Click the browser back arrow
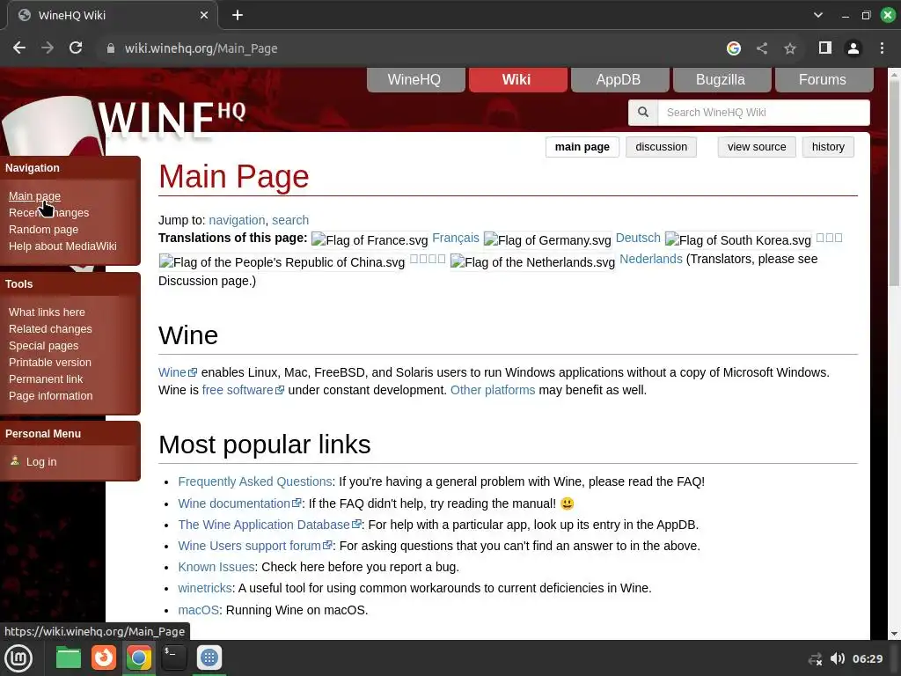The height and width of the screenshot is (676, 901). click(x=19, y=48)
